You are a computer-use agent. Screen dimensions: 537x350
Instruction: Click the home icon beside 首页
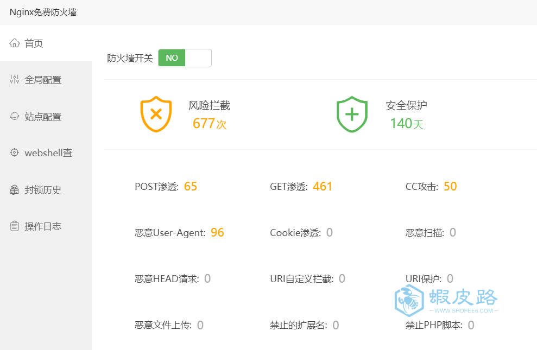click(x=14, y=43)
